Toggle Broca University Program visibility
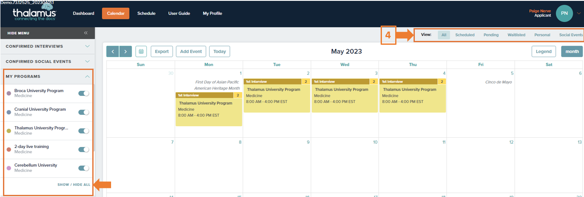584x197 pixels. 84,94
